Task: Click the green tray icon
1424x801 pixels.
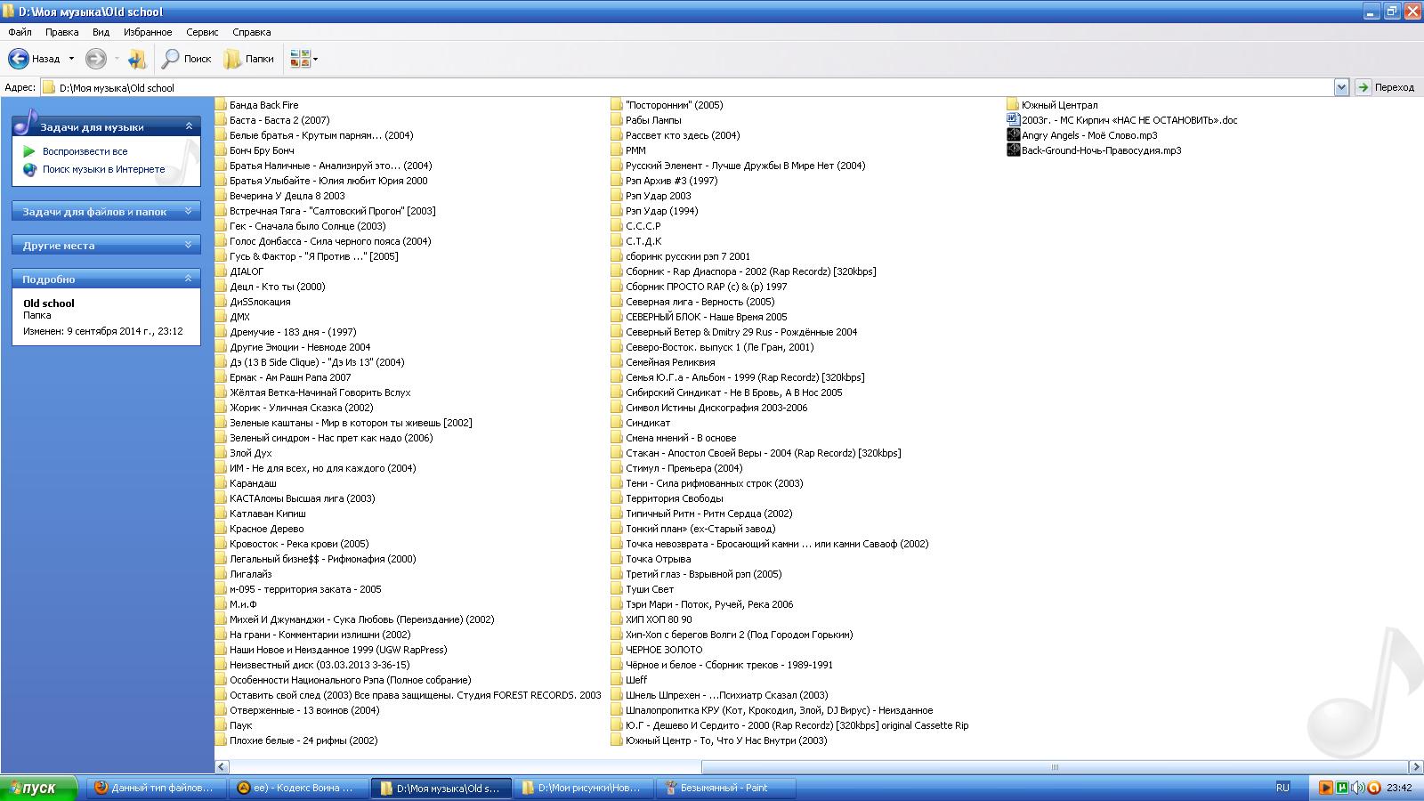Action: coord(1341,788)
